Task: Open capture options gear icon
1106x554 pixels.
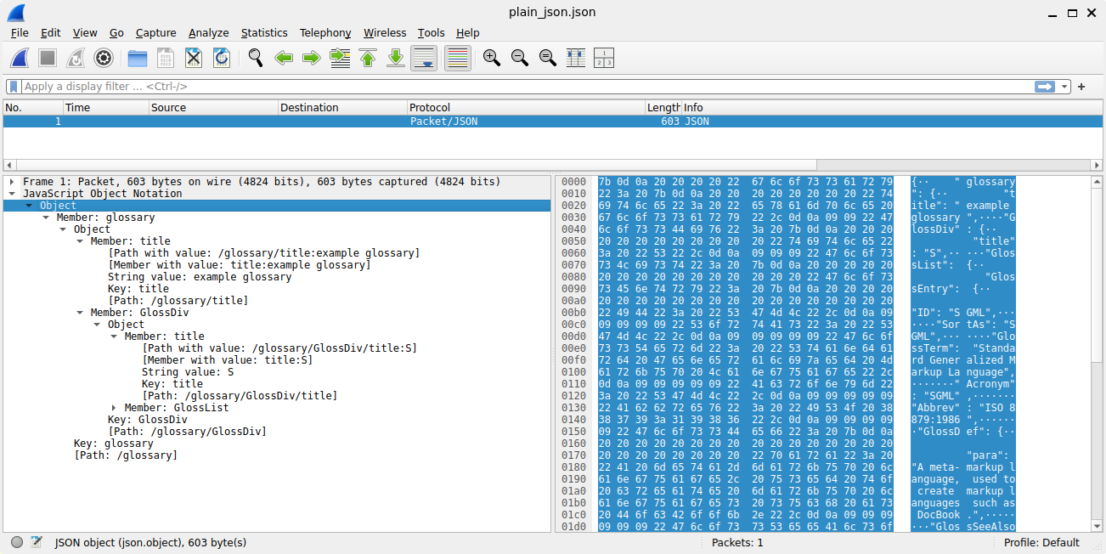Action: pyautogui.click(x=104, y=58)
